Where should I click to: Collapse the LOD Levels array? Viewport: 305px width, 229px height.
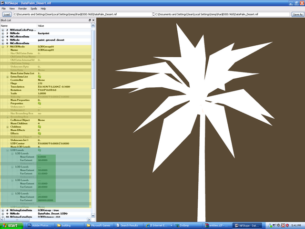(x=8, y=150)
